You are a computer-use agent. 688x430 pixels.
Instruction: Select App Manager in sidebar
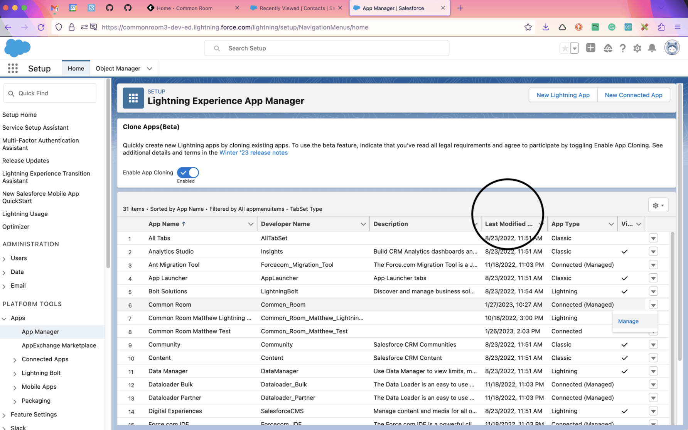(40, 332)
